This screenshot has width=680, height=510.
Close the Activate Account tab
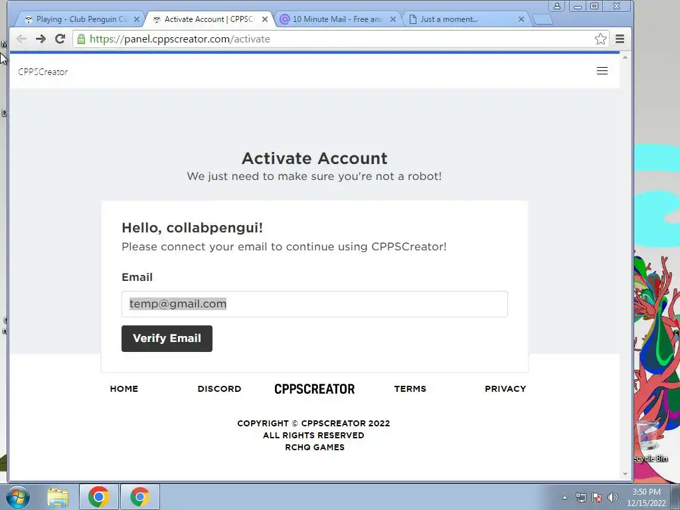[x=265, y=19]
